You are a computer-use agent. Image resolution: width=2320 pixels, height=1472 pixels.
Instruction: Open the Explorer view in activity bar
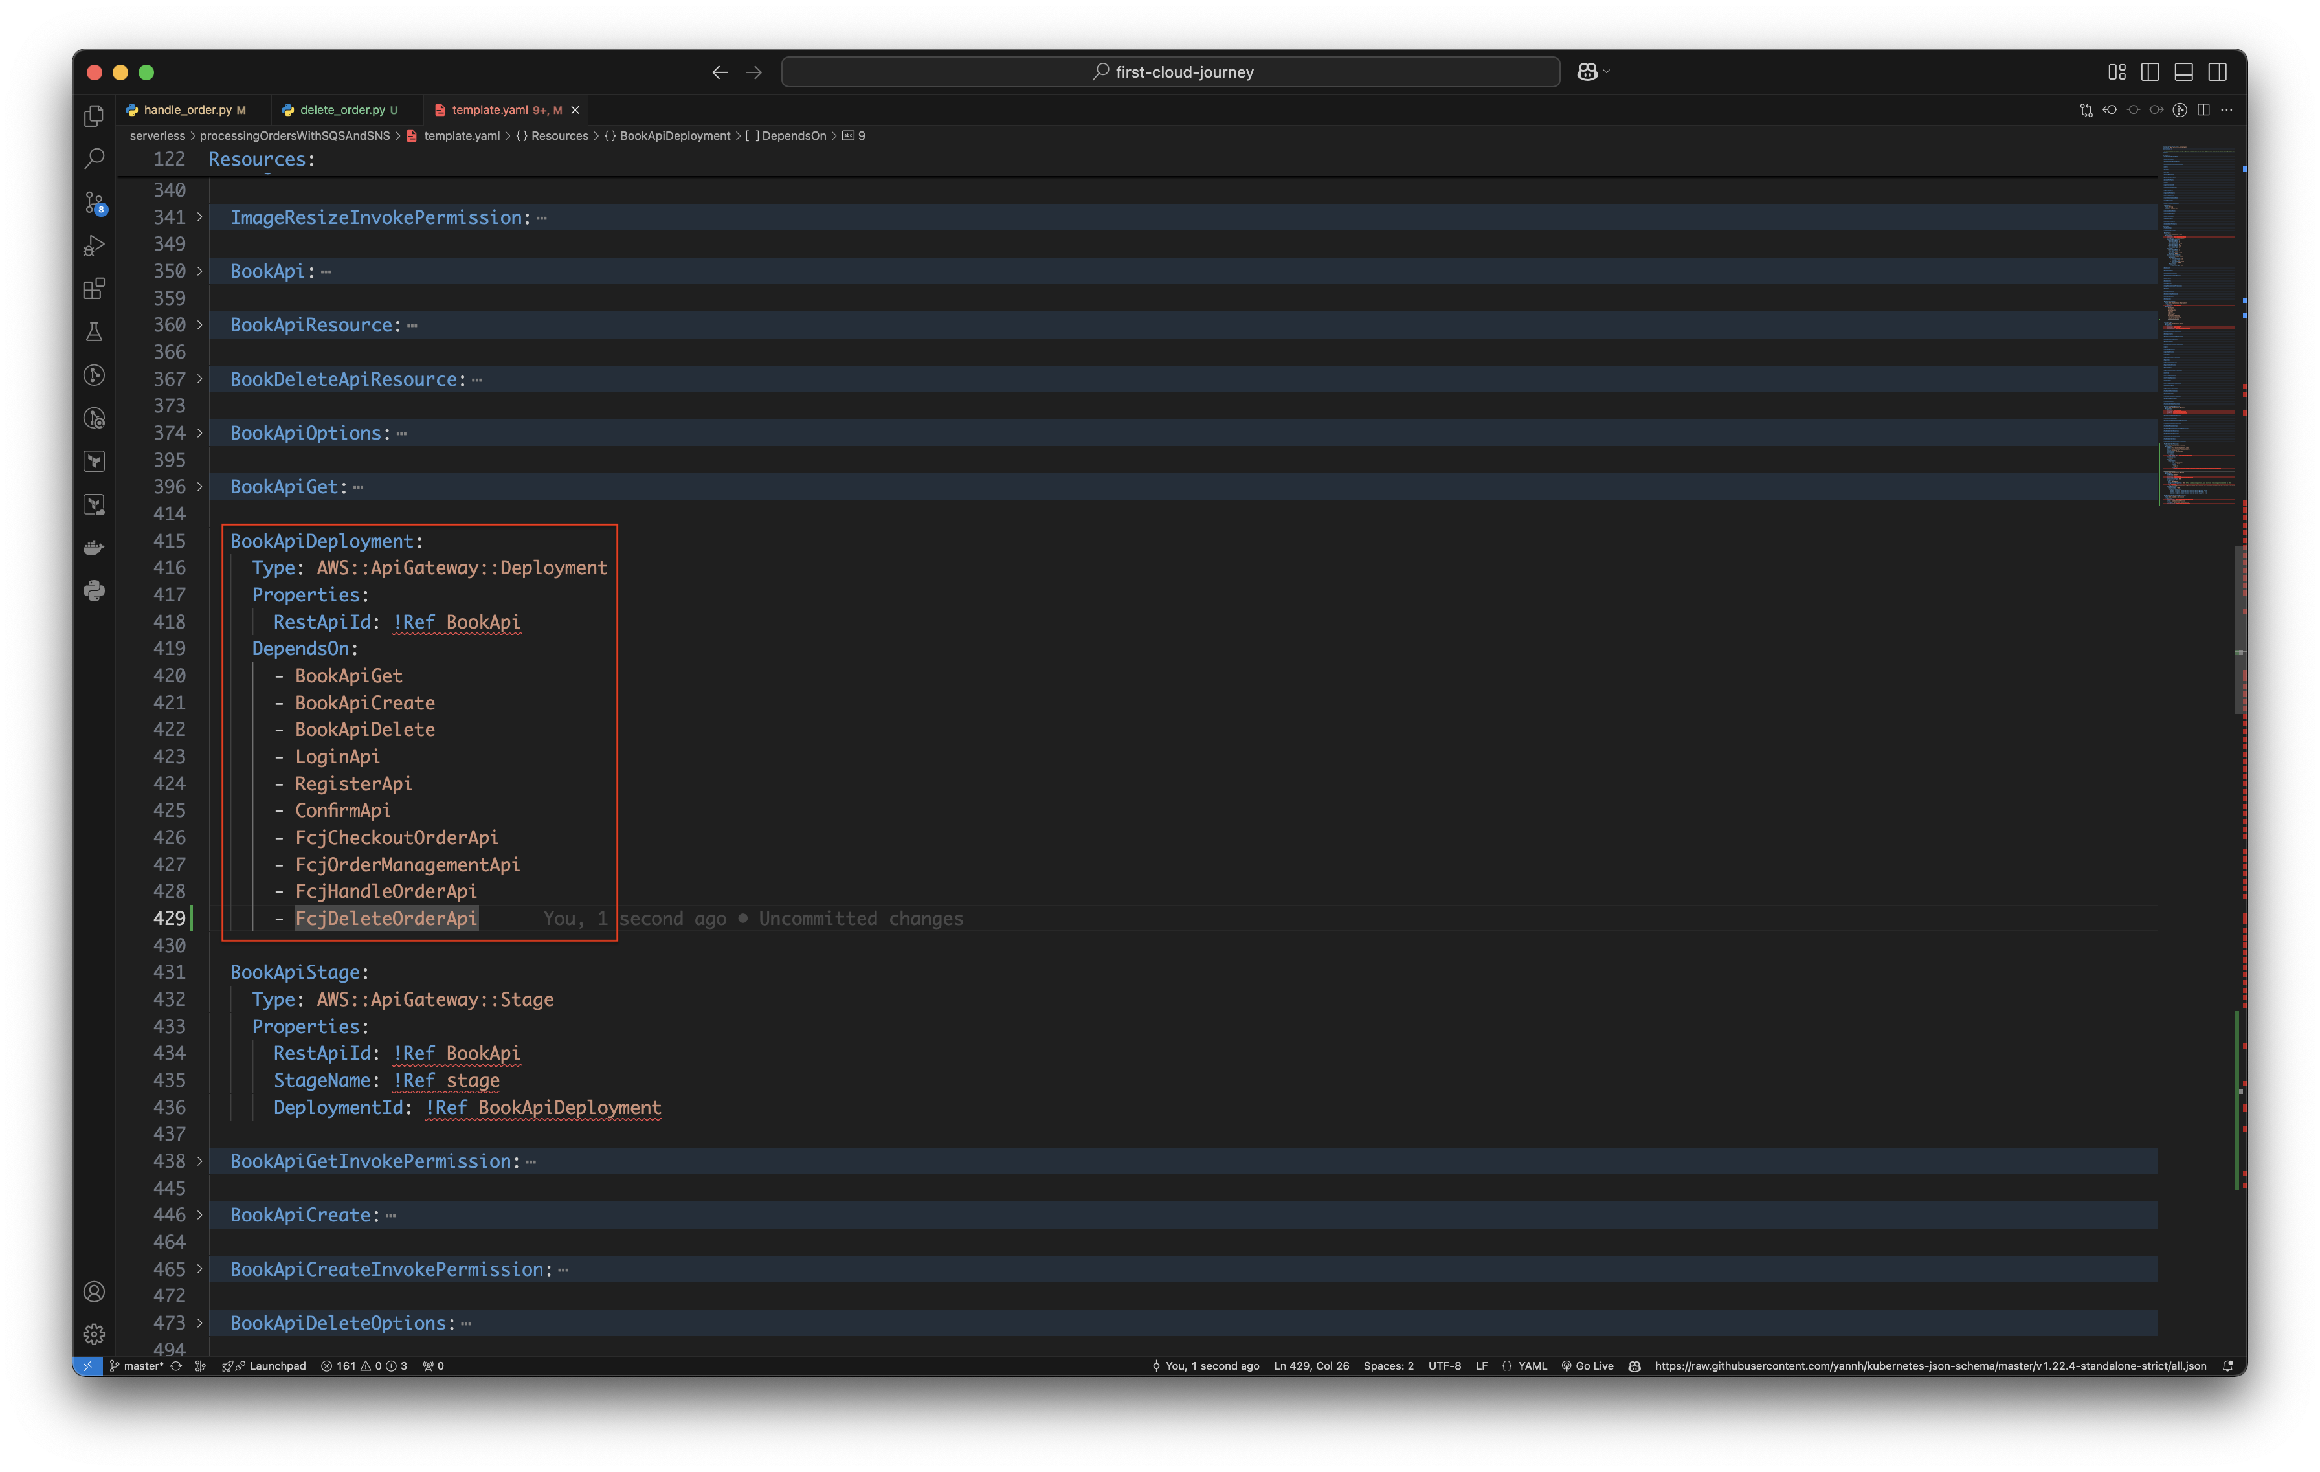(93, 116)
